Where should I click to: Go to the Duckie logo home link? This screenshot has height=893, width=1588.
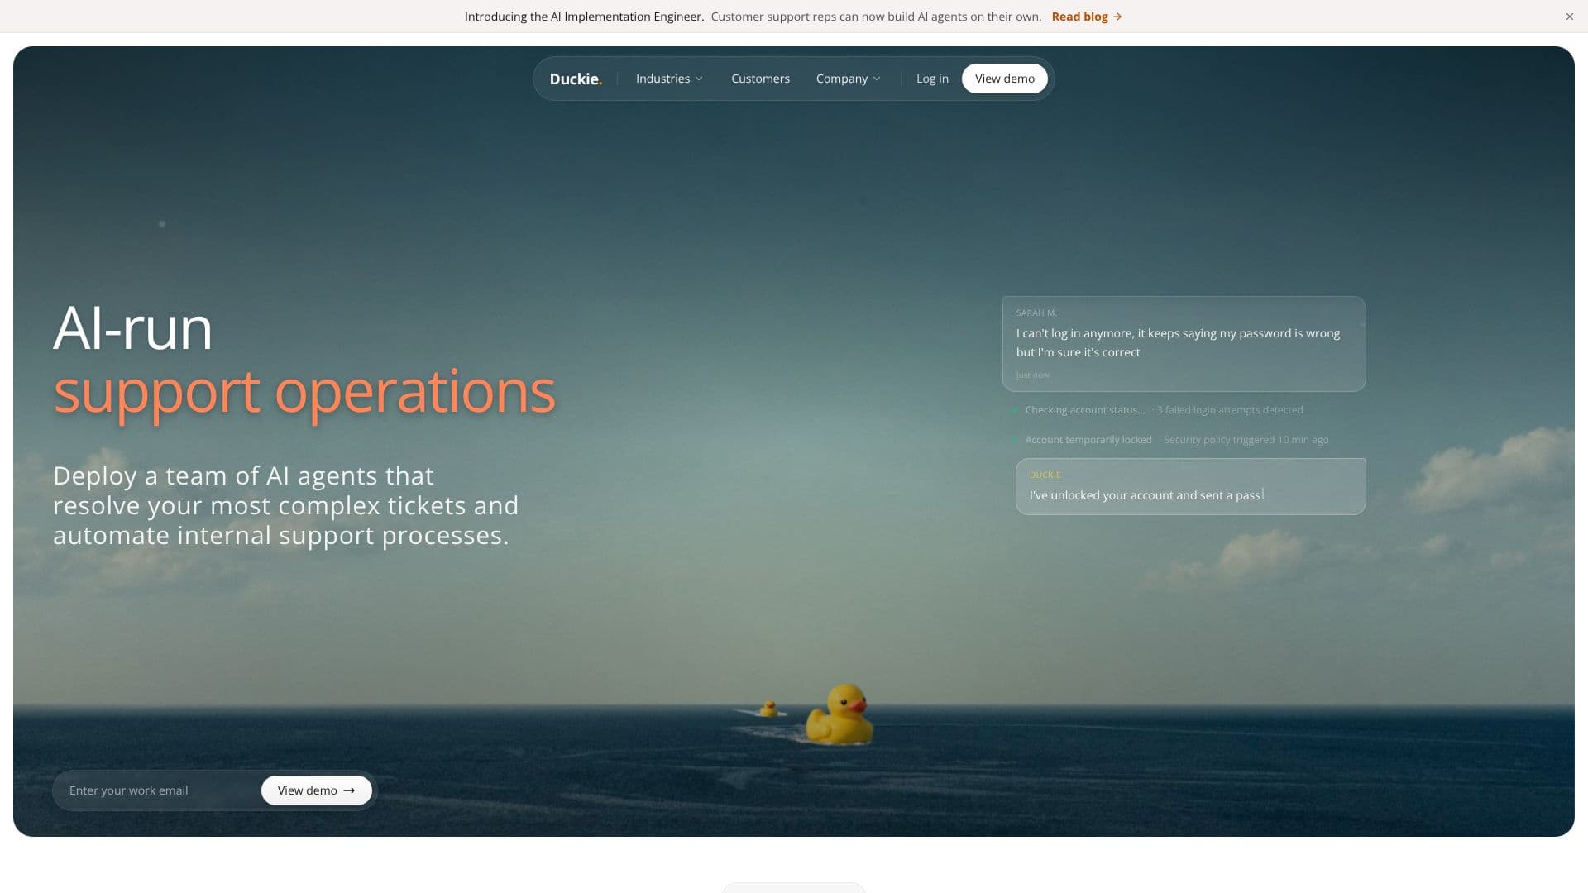576,79
